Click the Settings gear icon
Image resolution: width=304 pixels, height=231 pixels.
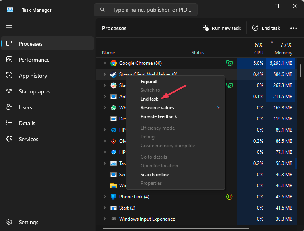[9, 222]
